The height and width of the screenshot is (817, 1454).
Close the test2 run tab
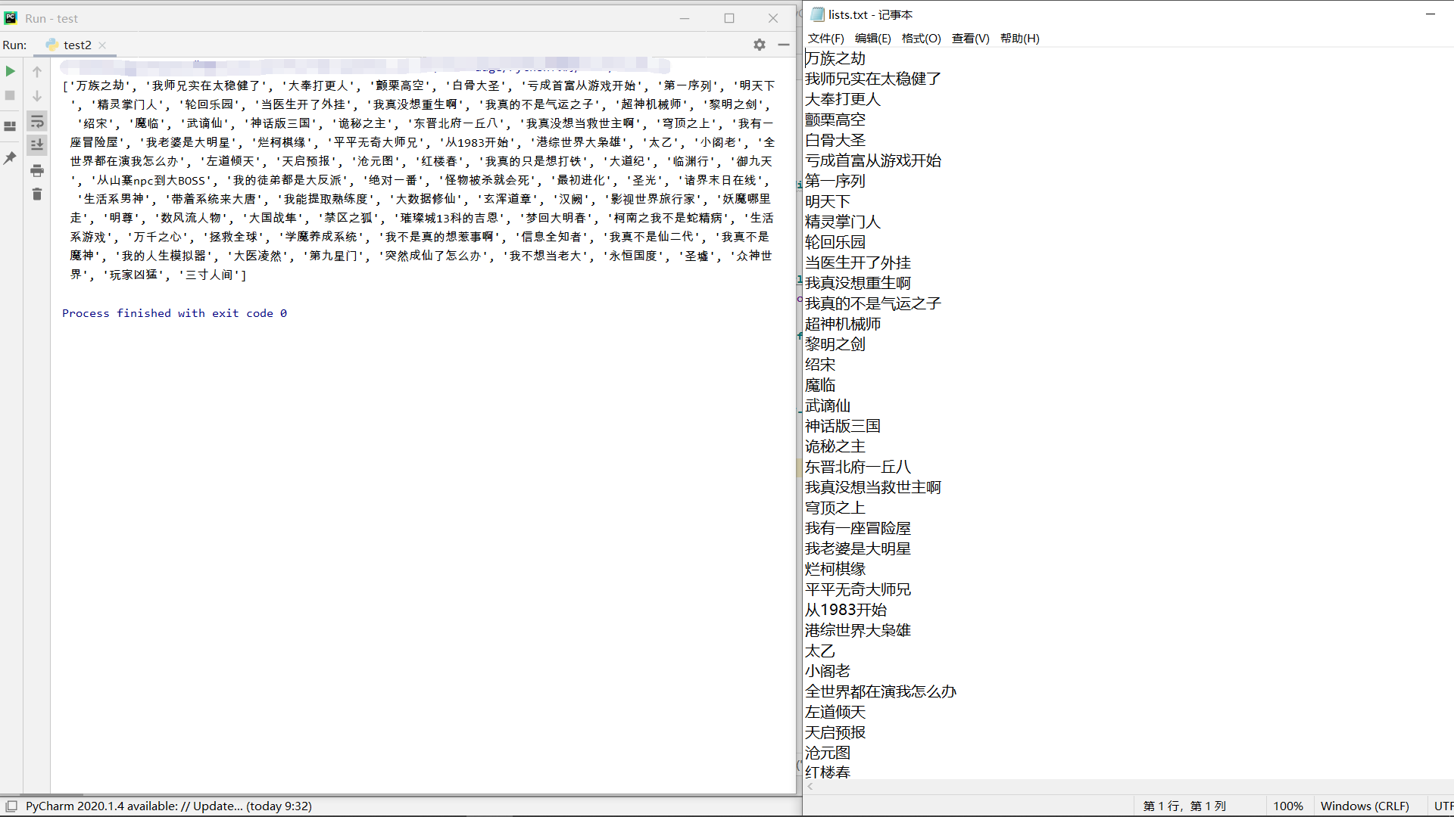pyautogui.click(x=102, y=45)
